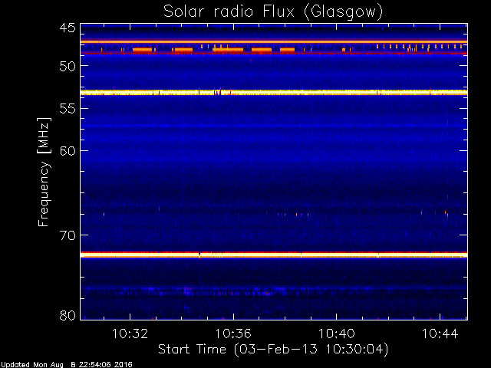Click the 'Frequency [MHz]' y-axis label
This screenshot has width=491, height=368.
[x=44, y=172]
